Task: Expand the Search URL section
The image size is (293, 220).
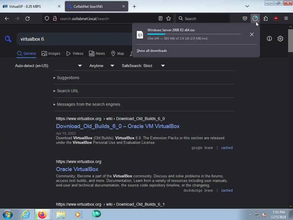Action: coord(66,91)
